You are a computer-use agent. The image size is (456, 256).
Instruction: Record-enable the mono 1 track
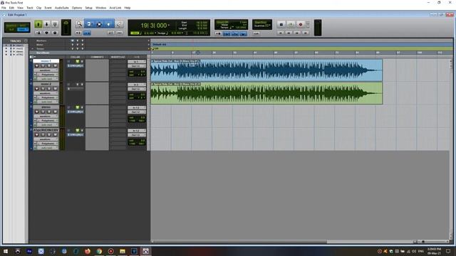click(36, 66)
